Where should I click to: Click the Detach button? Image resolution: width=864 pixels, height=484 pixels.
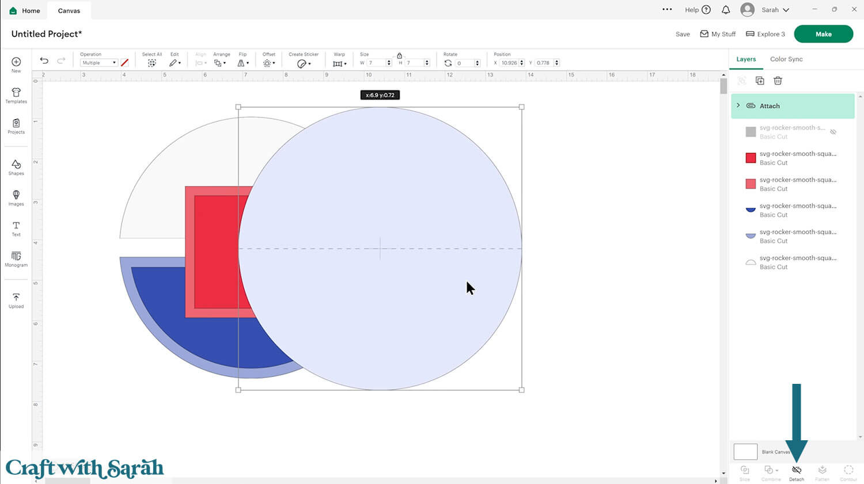click(x=797, y=472)
